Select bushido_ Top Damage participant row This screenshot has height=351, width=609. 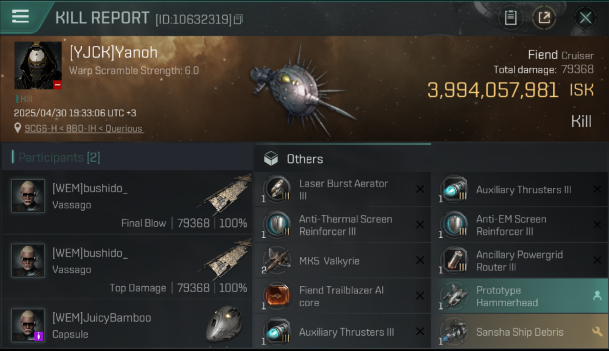click(127, 267)
